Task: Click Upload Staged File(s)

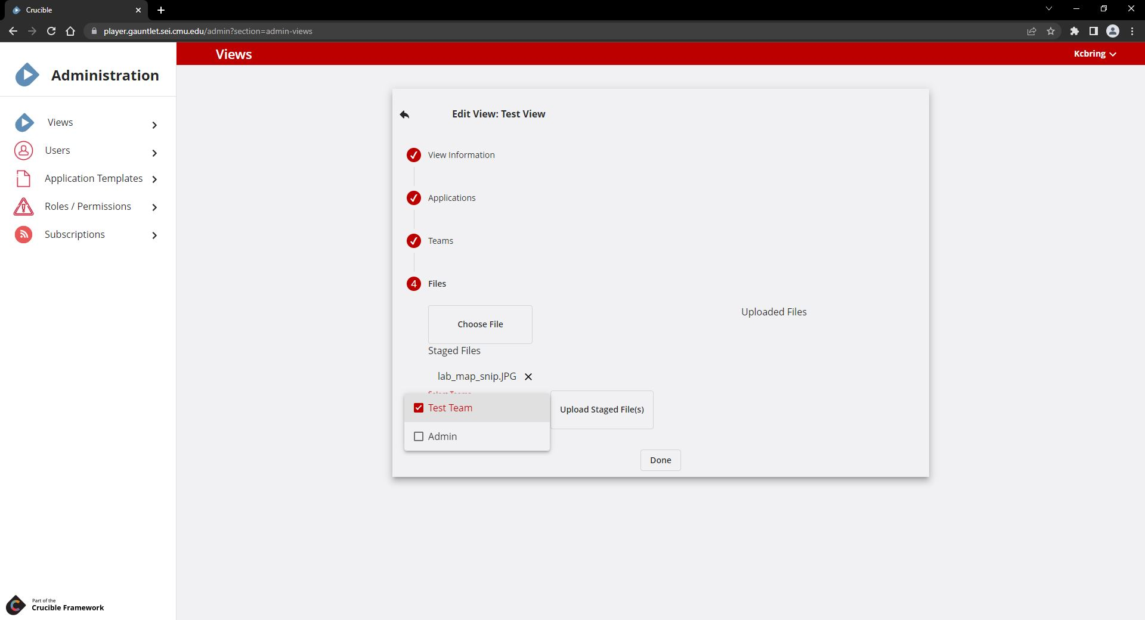Action: [x=601, y=410]
